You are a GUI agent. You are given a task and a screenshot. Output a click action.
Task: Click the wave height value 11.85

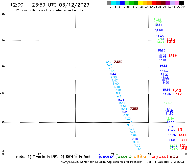pos(172,135)
